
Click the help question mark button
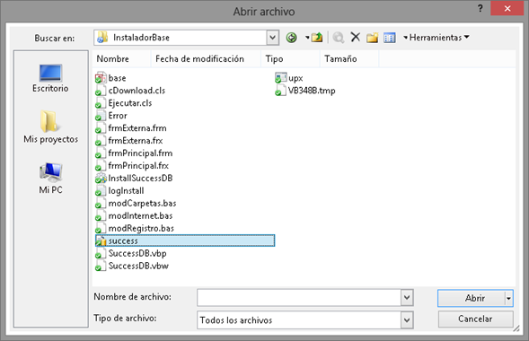[x=481, y=8]
